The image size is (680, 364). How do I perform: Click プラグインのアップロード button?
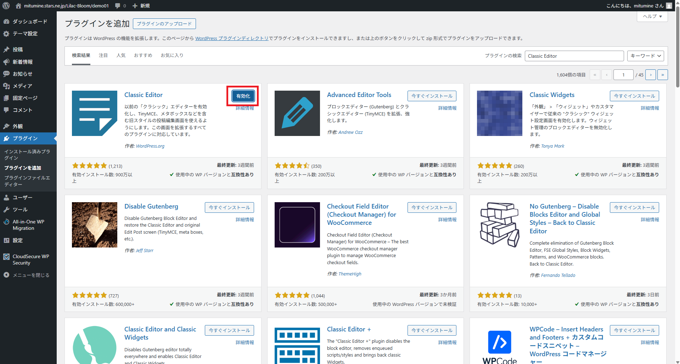[x=164, y=24]
